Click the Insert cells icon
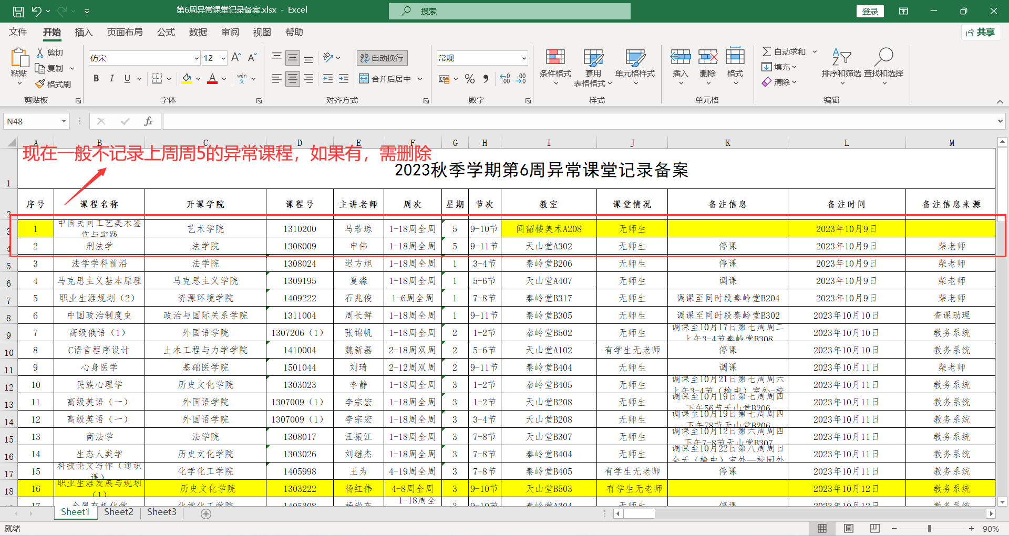 click(x=681, y=57)
